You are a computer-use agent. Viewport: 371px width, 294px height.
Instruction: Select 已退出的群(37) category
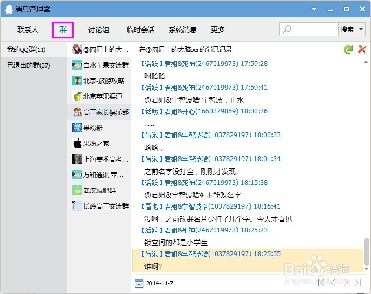tap(34, 65)
